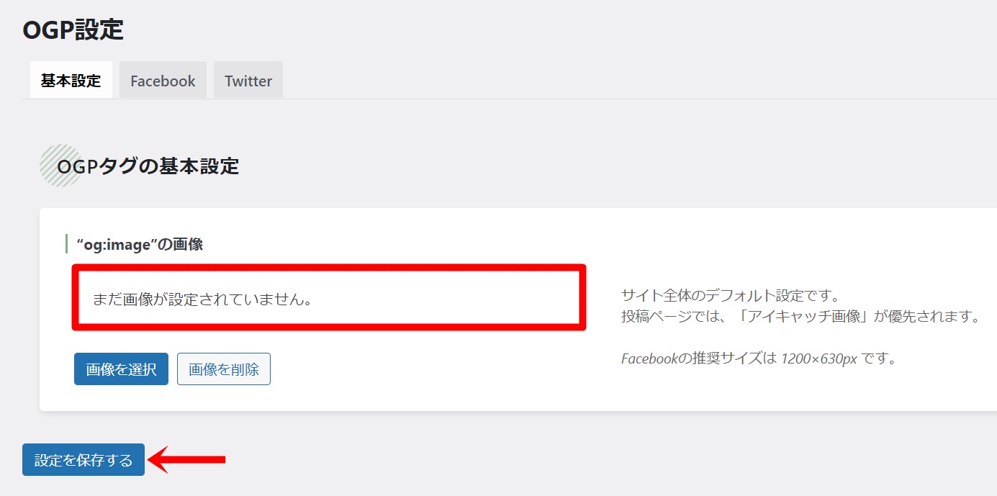
Task: Click the 画像を選択 button
Action: point(121,369)
